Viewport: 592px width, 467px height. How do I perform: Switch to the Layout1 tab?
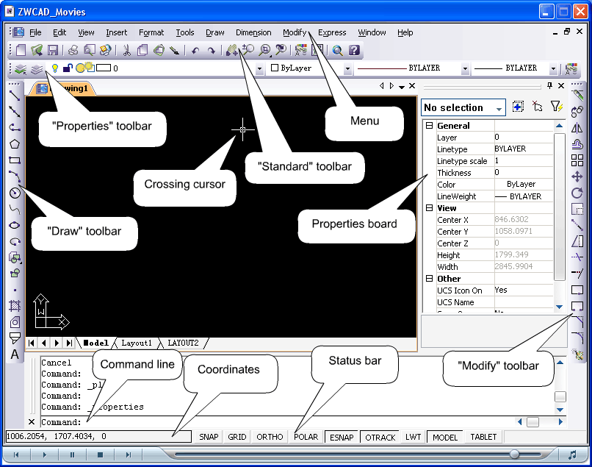click(137, 343)
